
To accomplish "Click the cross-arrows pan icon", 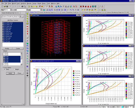I will coord(27,73).
